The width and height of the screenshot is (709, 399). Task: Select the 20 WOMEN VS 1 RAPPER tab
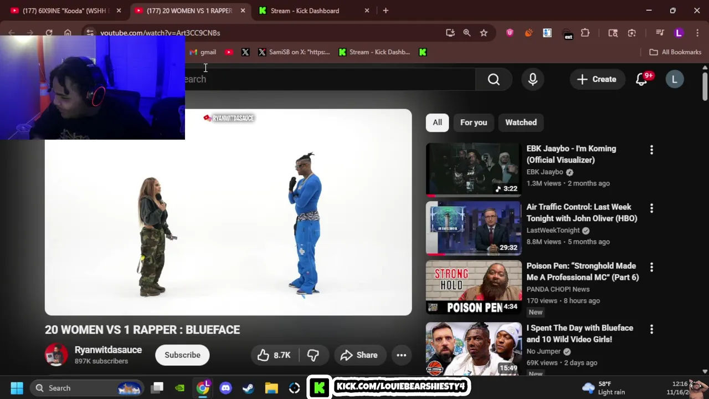[x=189, y=11]
